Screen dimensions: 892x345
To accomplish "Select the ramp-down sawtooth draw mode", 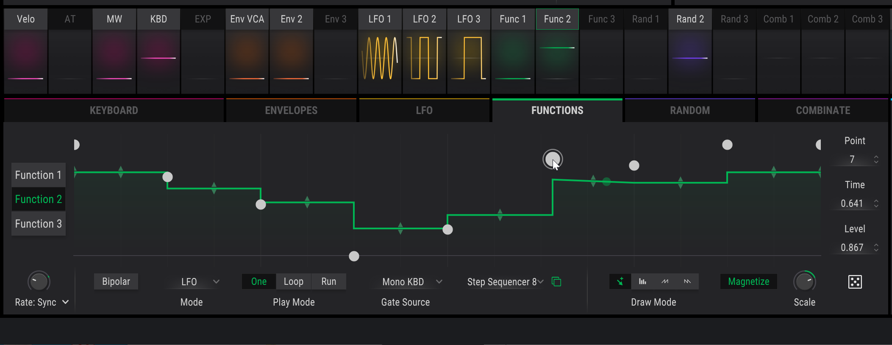I will click(x=687, y=281).
